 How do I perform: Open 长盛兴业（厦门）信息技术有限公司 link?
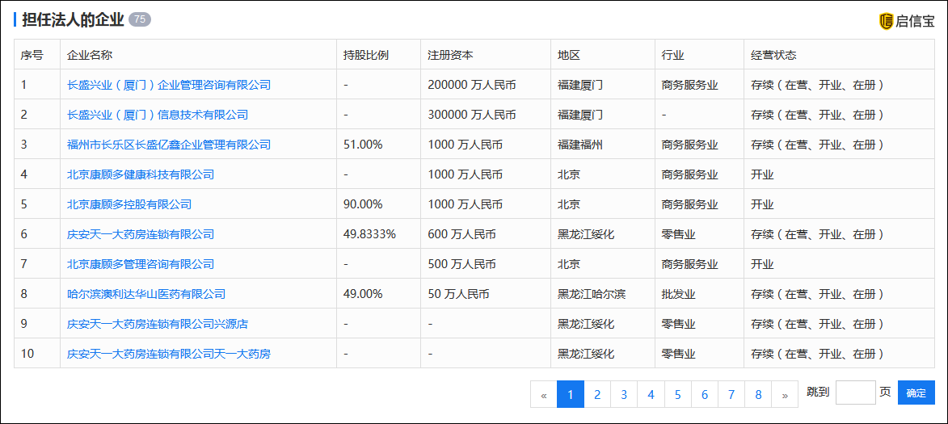tap(158, 115)
